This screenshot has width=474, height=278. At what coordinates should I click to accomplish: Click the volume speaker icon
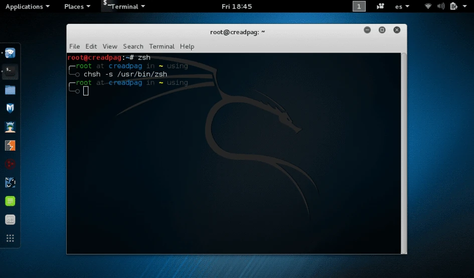point(441,6)
